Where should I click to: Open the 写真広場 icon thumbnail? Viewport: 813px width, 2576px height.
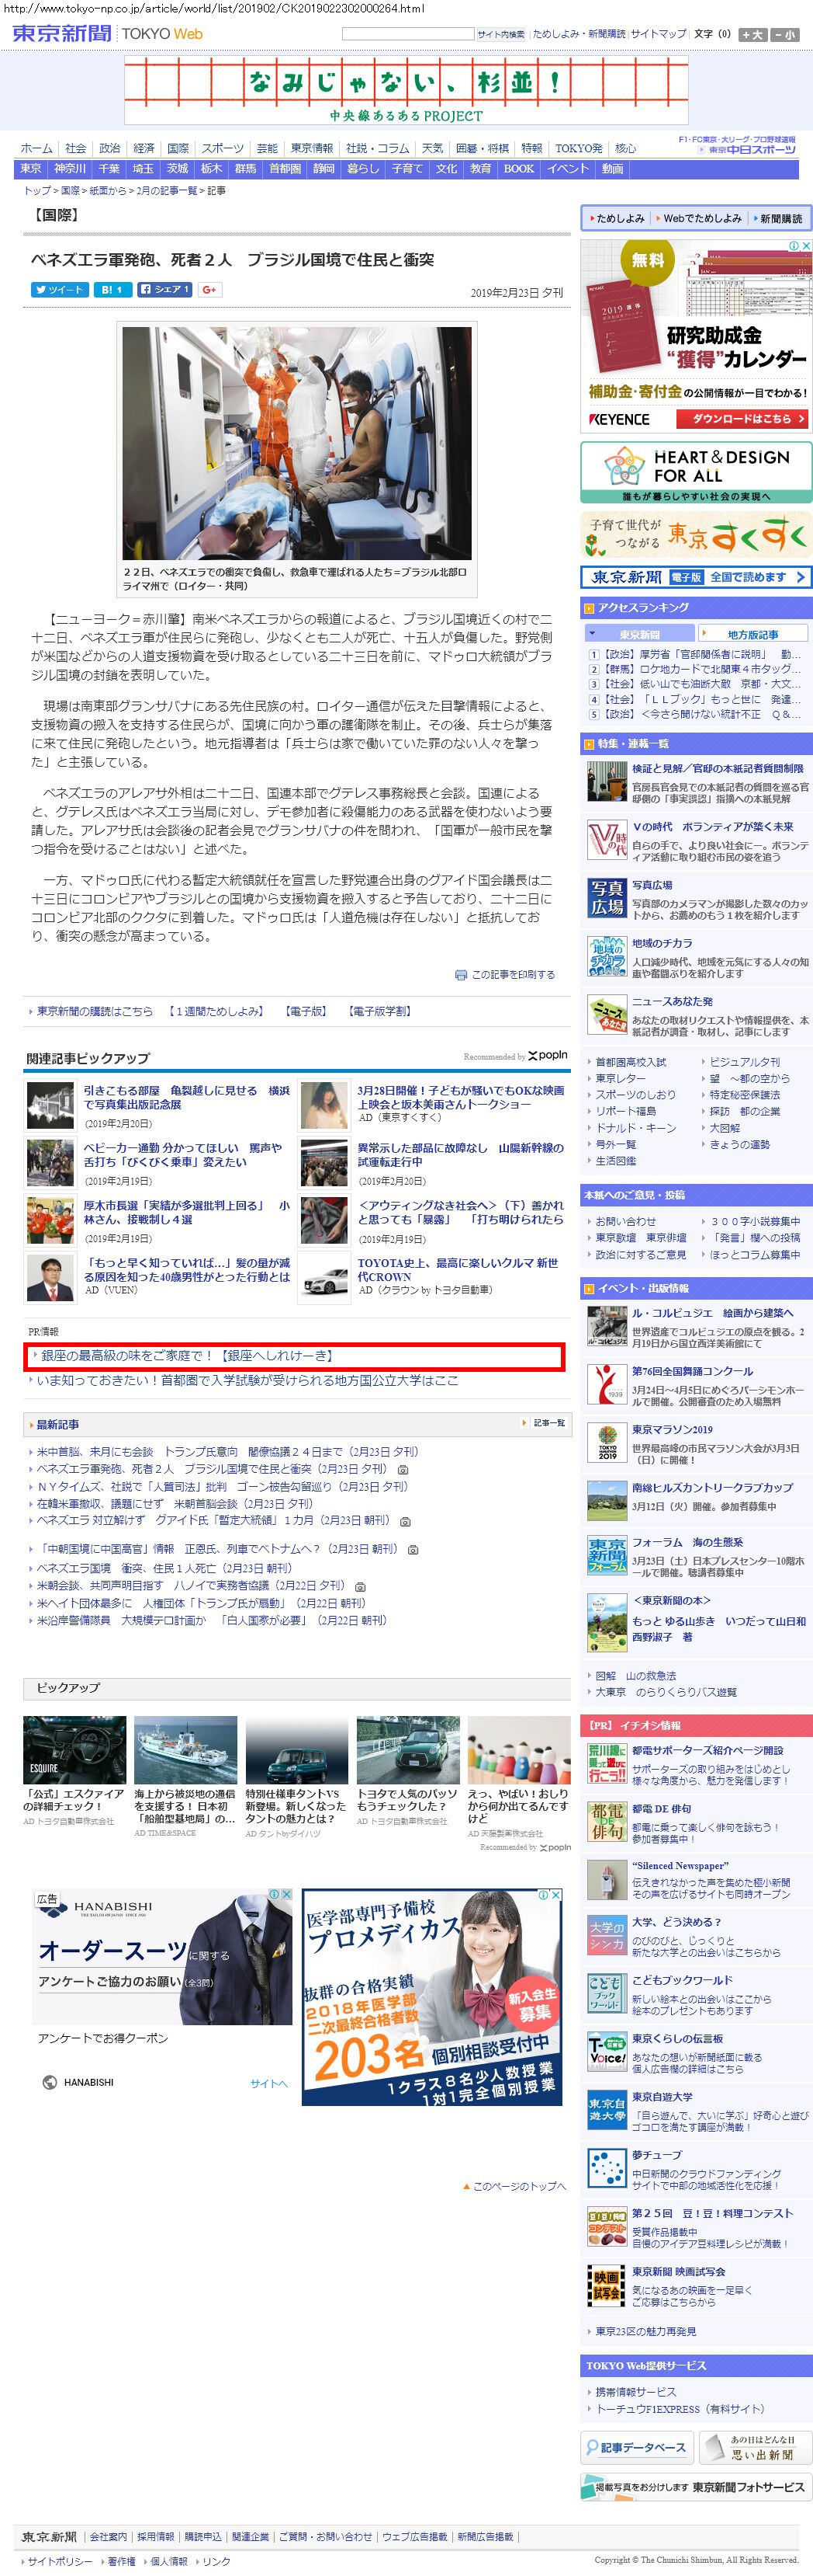pyautogui.click(x=606, y=898)
